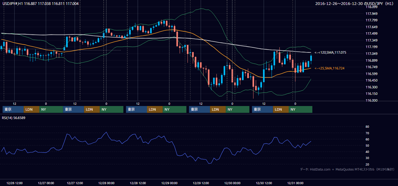This screenshot has height=186, width=398.
Task: Click the 2016-12-26～2016-12-30 USD/JPY (H1) heading
Action: point(355,3)
